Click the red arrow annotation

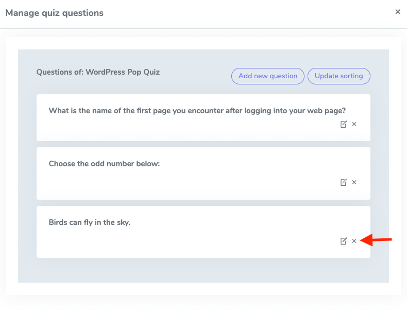(x=378, y=240)
